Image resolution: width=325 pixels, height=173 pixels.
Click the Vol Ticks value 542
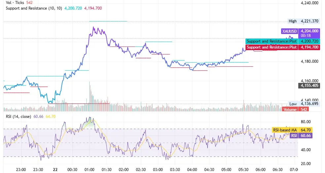(x=29, y=3)
